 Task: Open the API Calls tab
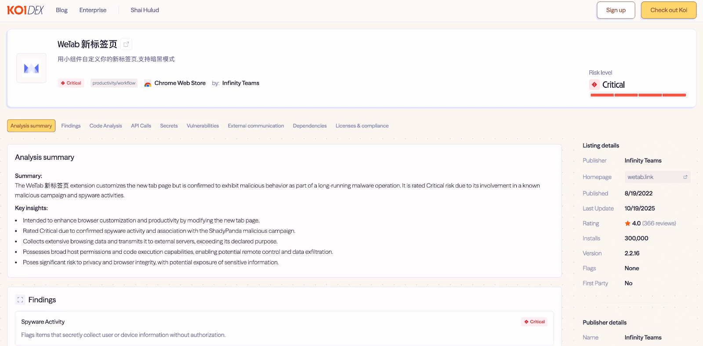141,126
